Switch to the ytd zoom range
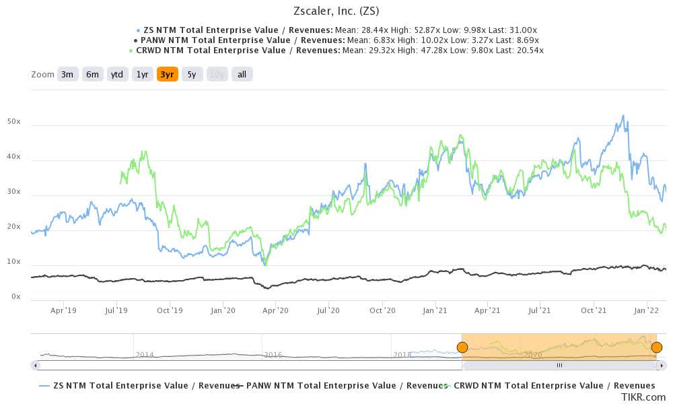The height and width of the screenshot is (404, 673). tap(117, 74)
